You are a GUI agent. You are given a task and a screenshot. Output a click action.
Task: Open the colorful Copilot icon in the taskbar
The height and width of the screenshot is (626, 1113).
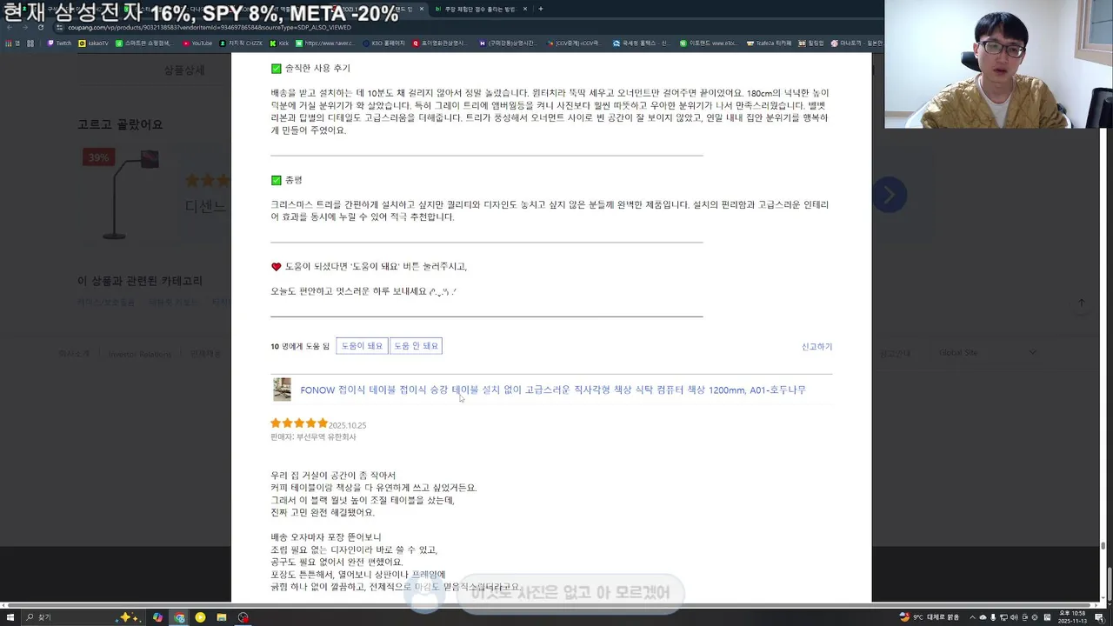(157, 617)
